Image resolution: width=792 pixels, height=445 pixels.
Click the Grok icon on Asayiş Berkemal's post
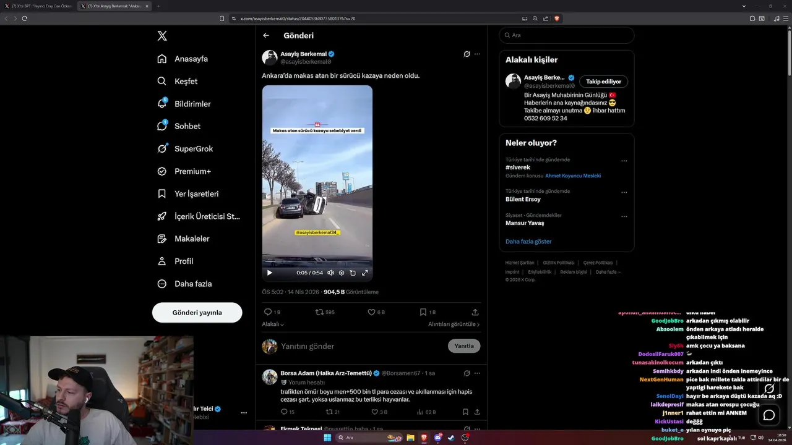tap(467, 54)
